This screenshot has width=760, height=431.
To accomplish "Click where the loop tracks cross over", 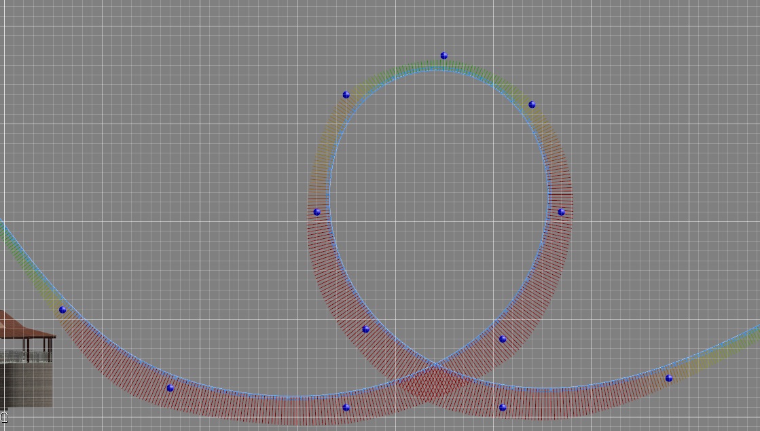I will coord(435,364).
